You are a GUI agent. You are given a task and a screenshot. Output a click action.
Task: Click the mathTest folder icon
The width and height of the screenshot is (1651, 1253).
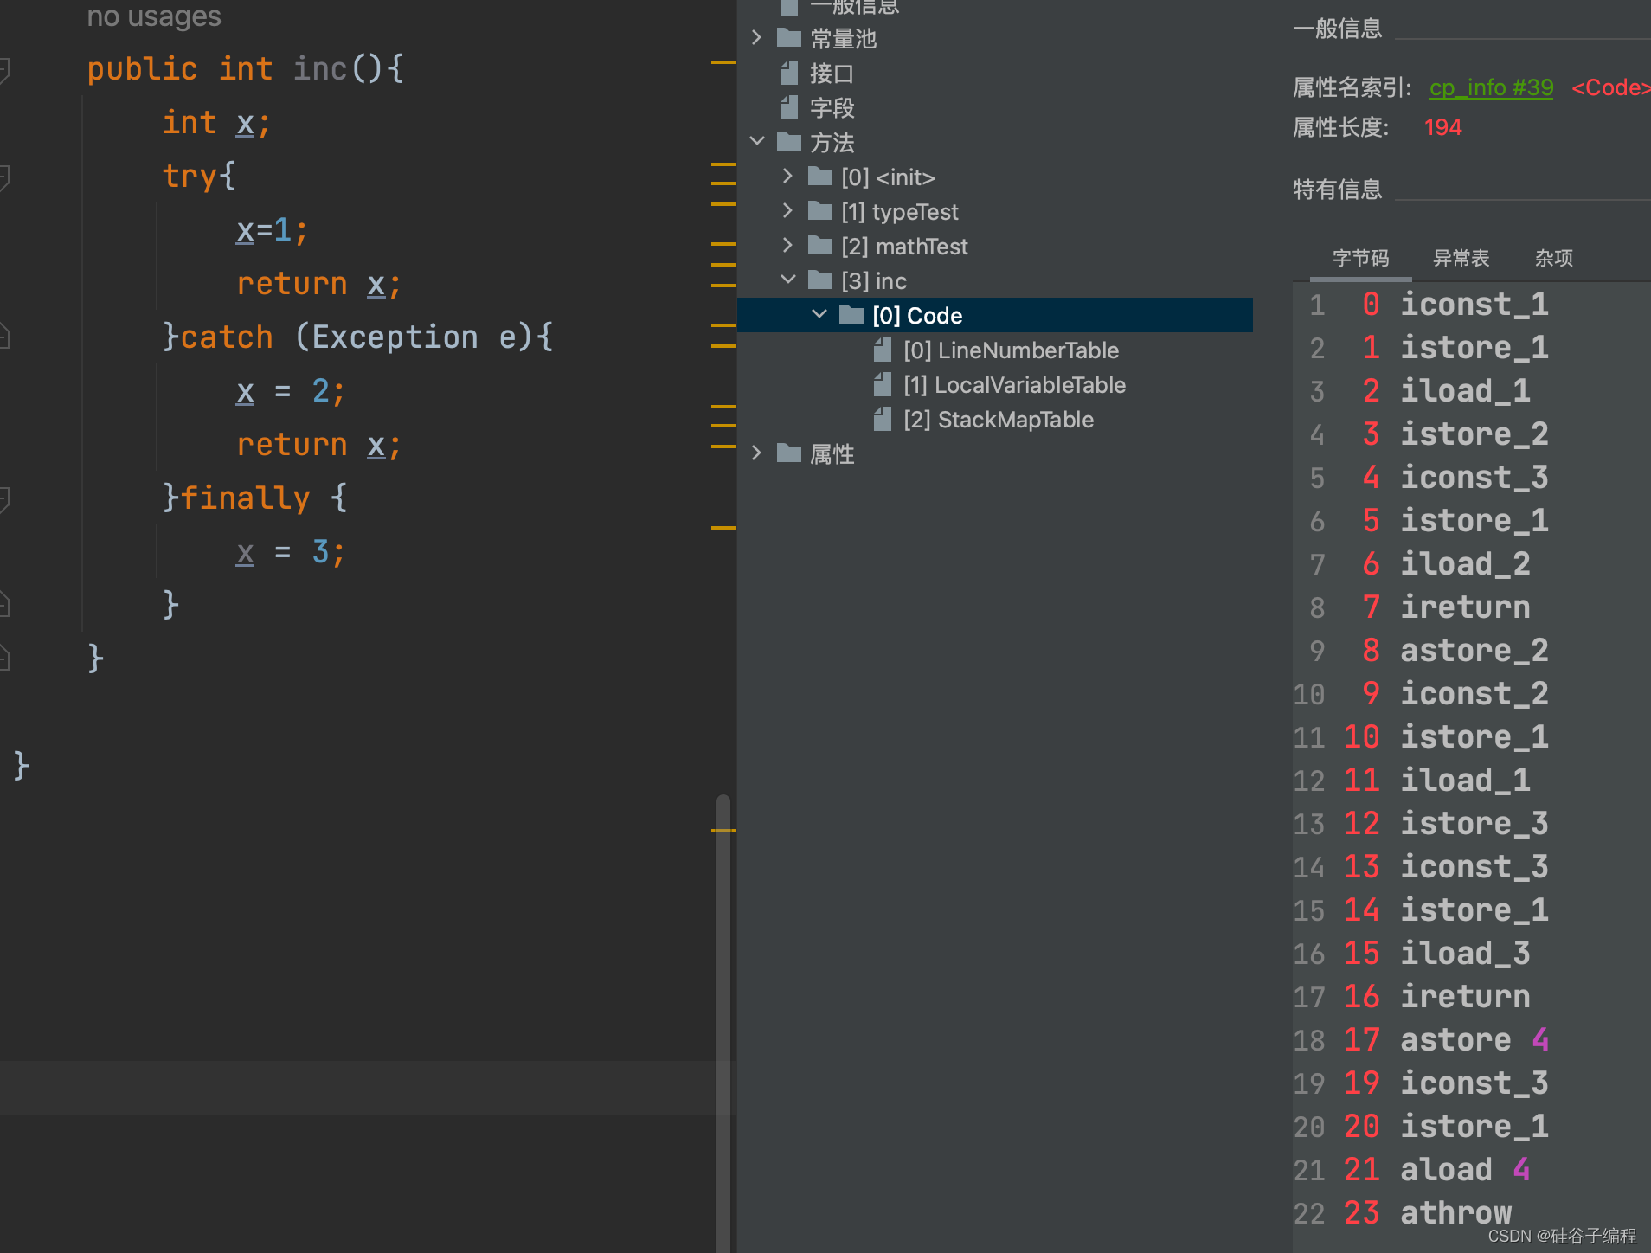pyautogui.click(x=819, y=246)
